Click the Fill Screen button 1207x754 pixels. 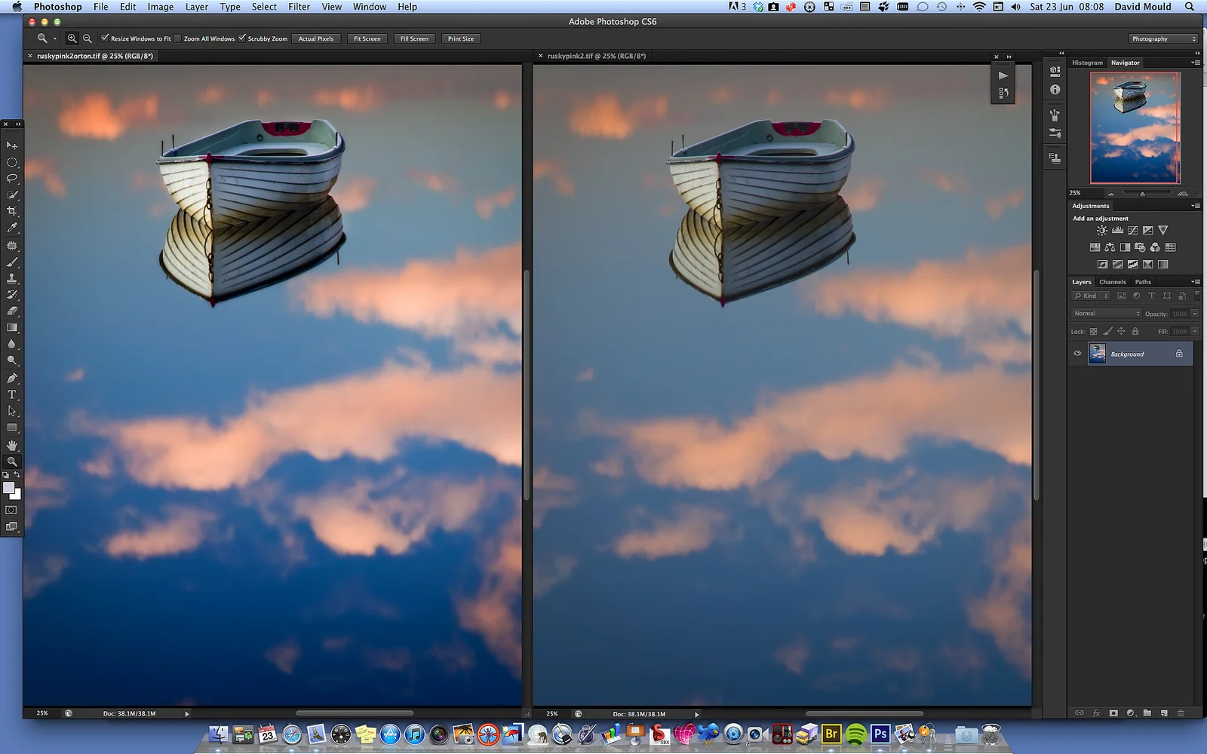tap(414, 38)
